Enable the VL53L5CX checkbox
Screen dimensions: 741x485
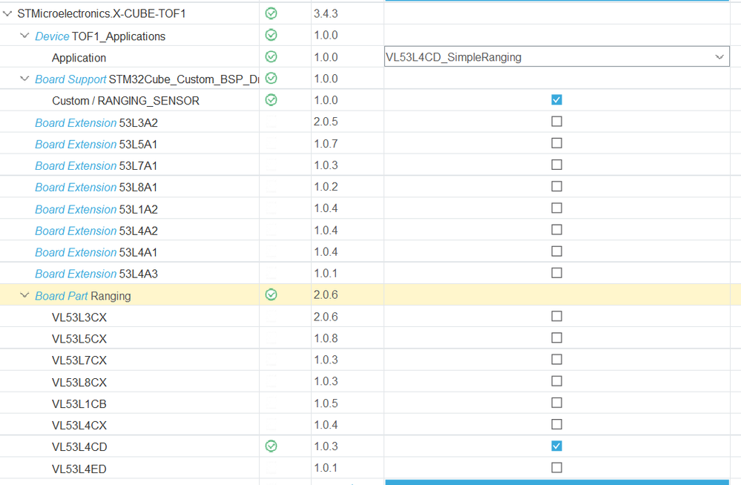click(557, 338)
